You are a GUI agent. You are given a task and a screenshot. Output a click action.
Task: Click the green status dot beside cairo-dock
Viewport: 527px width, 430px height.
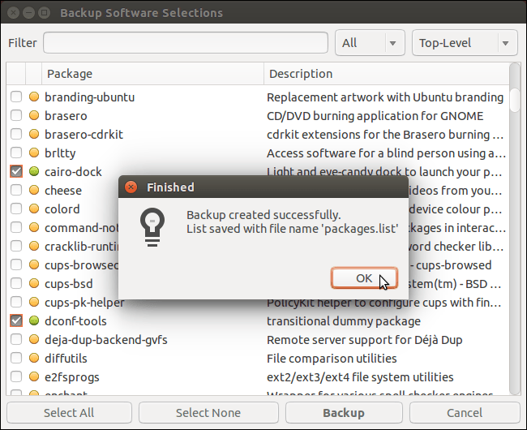click(x=34, y=172)
